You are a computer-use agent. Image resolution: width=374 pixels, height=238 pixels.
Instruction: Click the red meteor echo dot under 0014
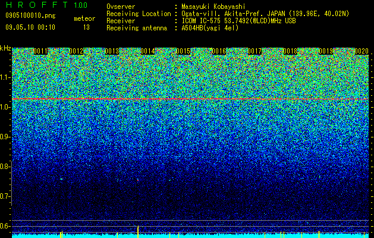137,180
